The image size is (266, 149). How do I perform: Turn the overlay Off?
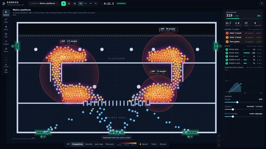click(x=68, y=144)
